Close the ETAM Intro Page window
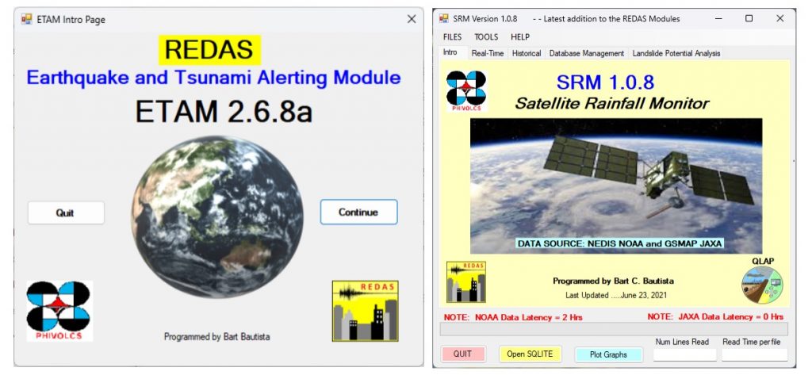The width and height of the screenshot is (812, 375). pos(412,19)
